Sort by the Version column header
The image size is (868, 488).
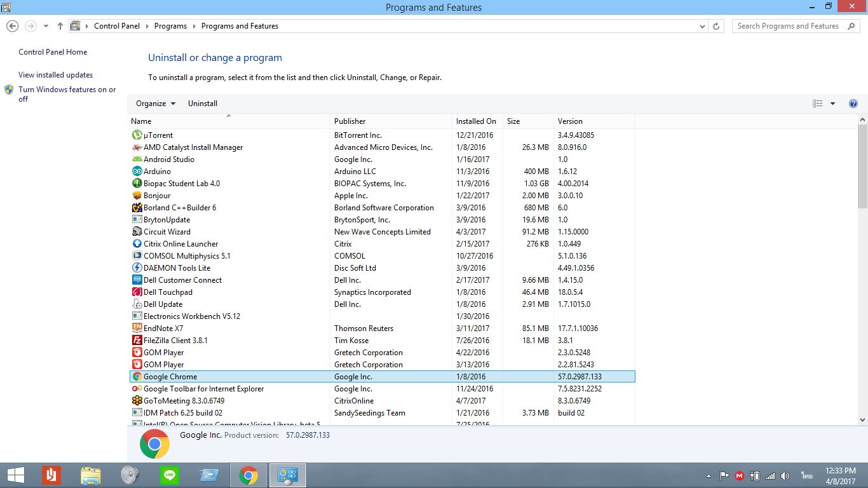click(594, 121)
